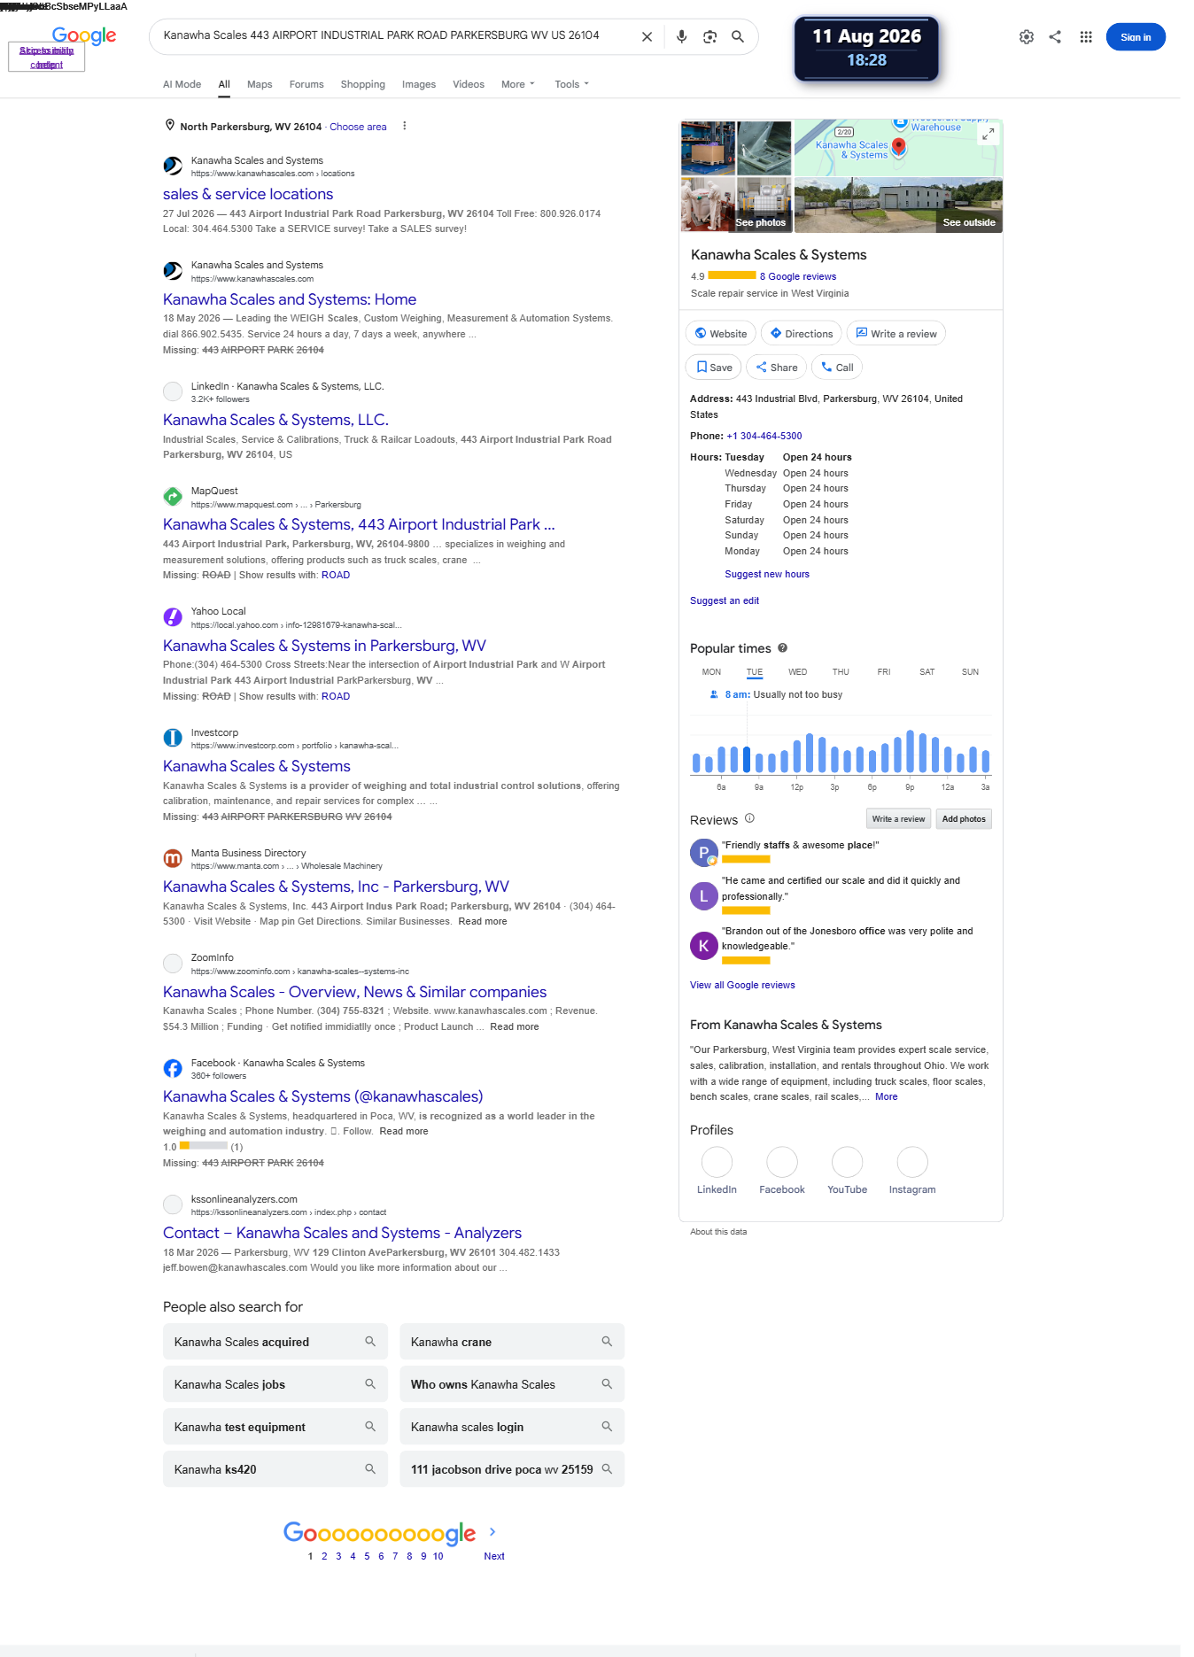1194x1657 pixels.
Task: Click the share icon in the header
Action: pos(1055,37)
